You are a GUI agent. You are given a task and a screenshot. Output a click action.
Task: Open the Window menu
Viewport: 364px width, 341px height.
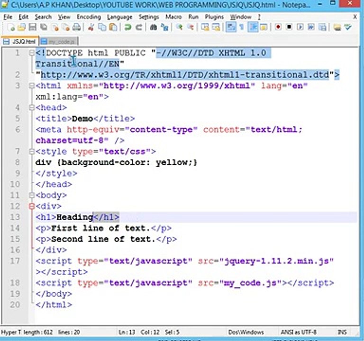point(241,17)
